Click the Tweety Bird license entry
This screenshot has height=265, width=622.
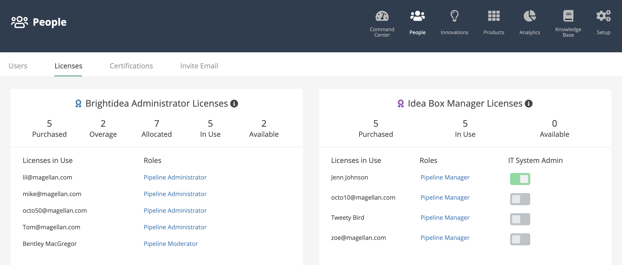[x=348, y=218]
